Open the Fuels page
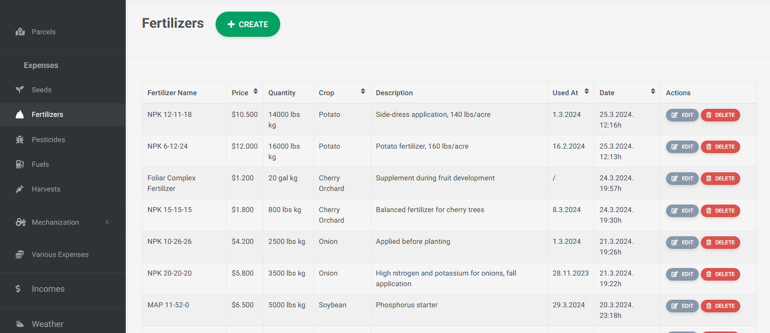The image size is (770, 333). pyautogui.click(x=63, y=164)
